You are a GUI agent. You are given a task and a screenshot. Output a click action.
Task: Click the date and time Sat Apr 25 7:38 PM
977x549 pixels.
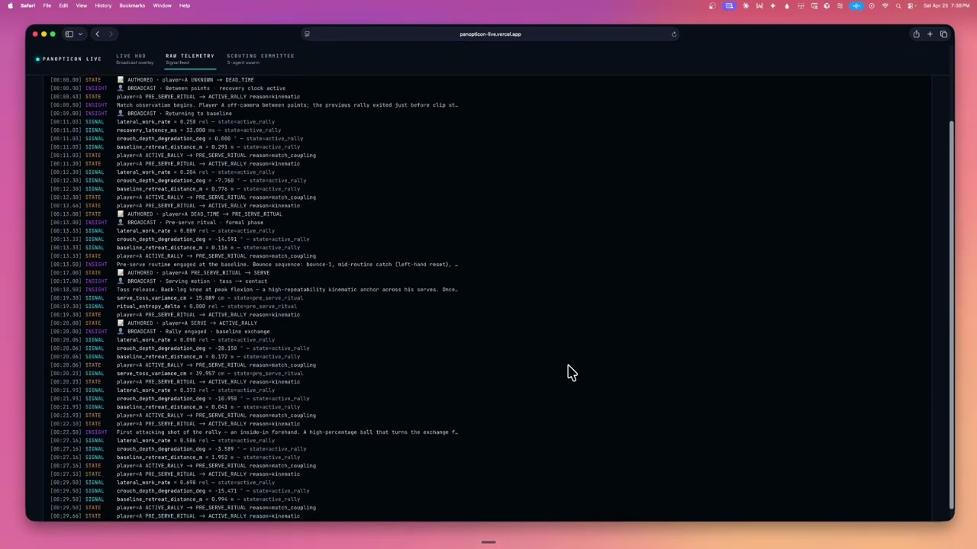pyautogui.click(x=946, y=5)
